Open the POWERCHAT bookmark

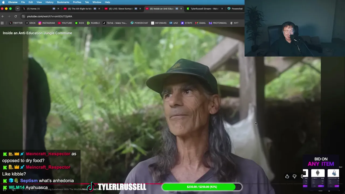point(139,23)
